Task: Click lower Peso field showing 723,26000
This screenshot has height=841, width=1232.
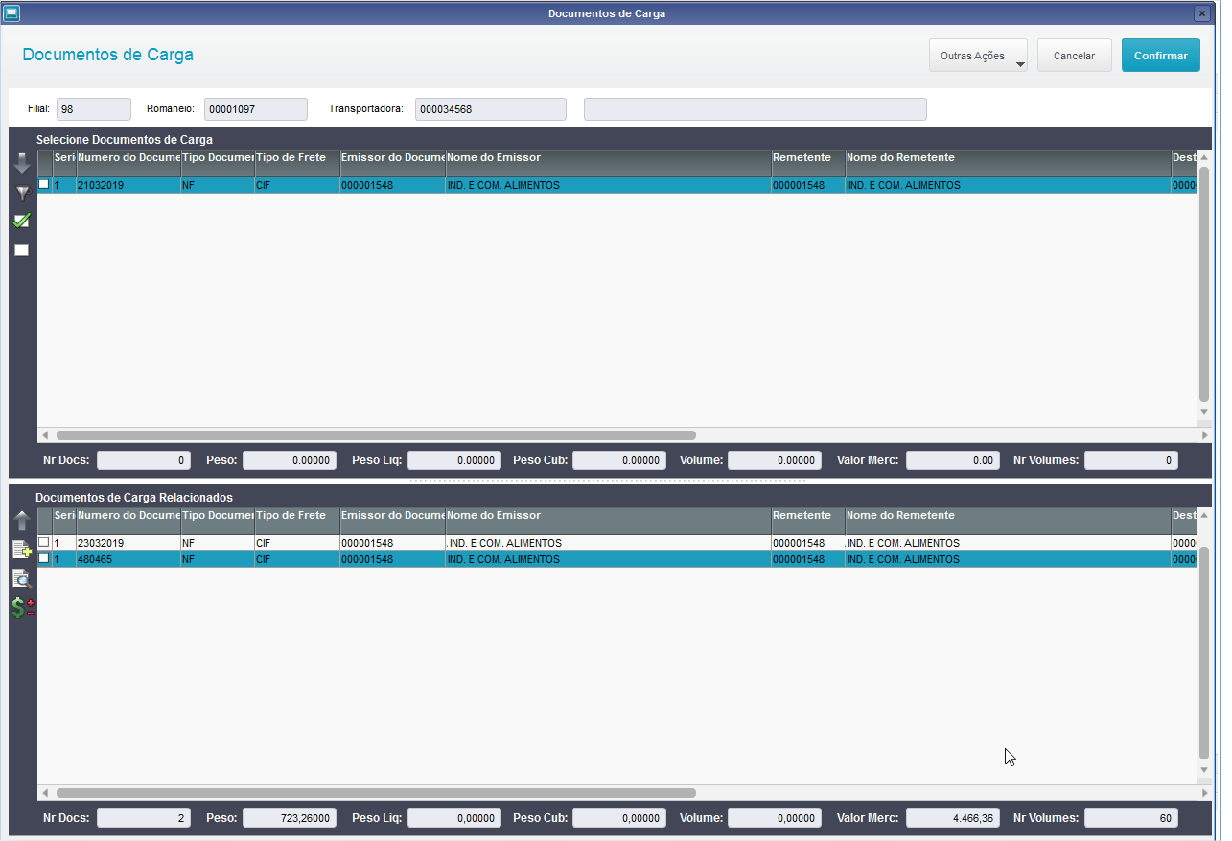Action: (290, 818)
